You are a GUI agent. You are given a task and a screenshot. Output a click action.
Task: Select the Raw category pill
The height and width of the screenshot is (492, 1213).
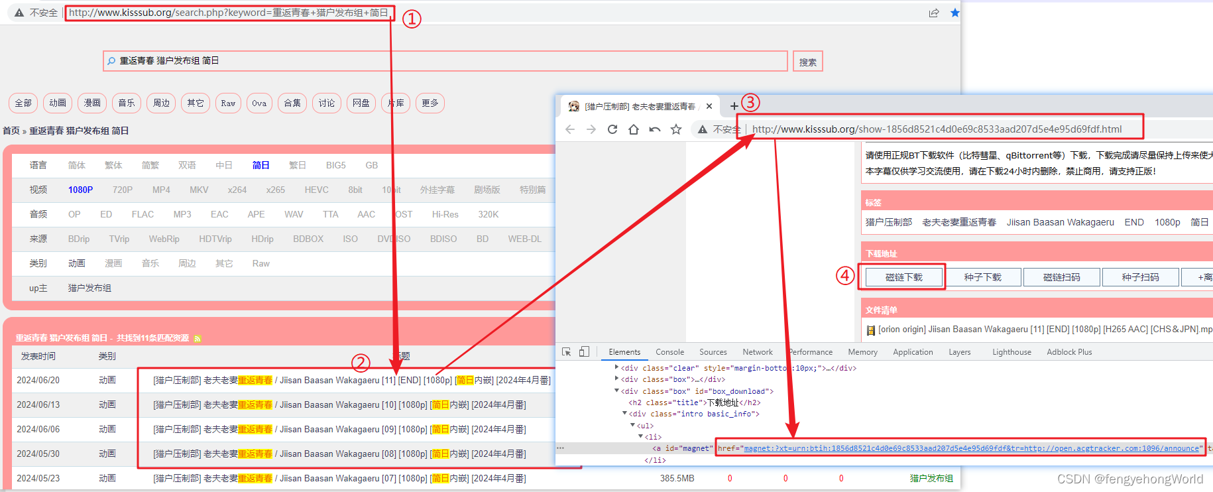pyautogui.click(x=228, y=103)
